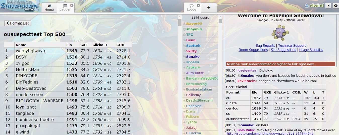This screenshot has width=339, height=135.
Task: Click ladder player DSSY
Action: pos(21,57)
